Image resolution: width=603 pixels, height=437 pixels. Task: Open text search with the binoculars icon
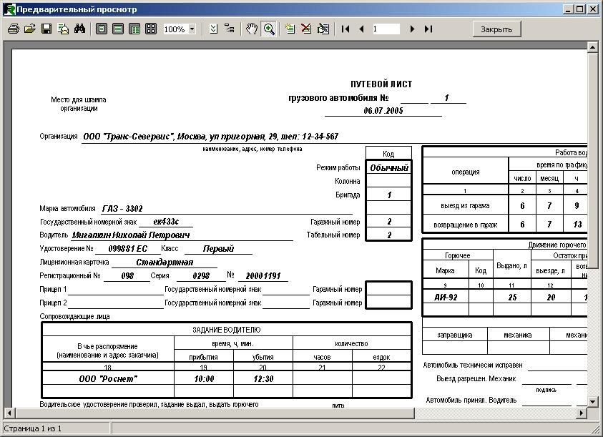point(79,29)
